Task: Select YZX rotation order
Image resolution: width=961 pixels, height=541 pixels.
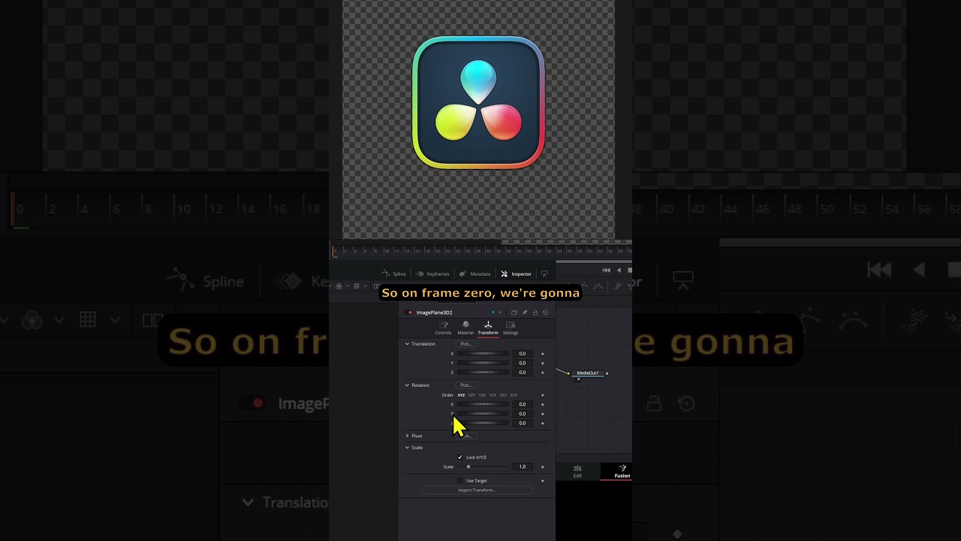Action: tap(493, 395)
